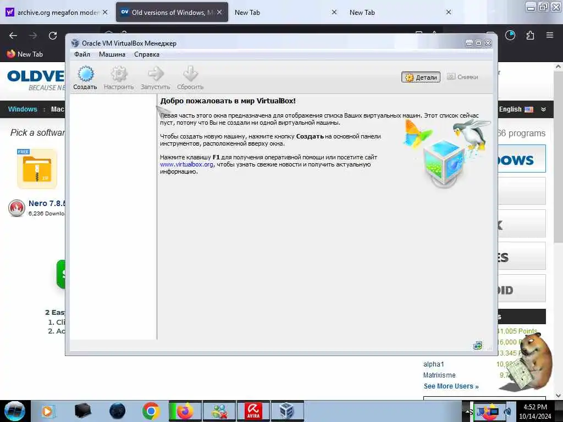563x422 pixels.
Task: Click the Создать (Create) toolbar icon
Action: click(x=85, y=78)
